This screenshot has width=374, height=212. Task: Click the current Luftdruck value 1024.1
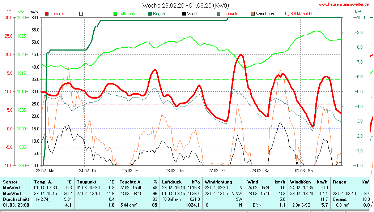[192, 205]
